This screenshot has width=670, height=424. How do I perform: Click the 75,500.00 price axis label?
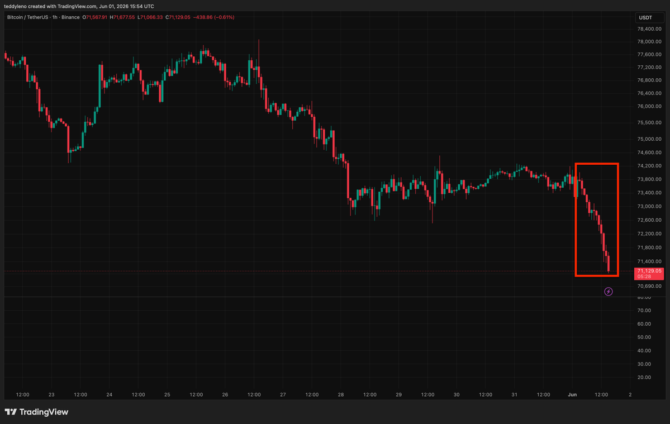coord(649,122)
